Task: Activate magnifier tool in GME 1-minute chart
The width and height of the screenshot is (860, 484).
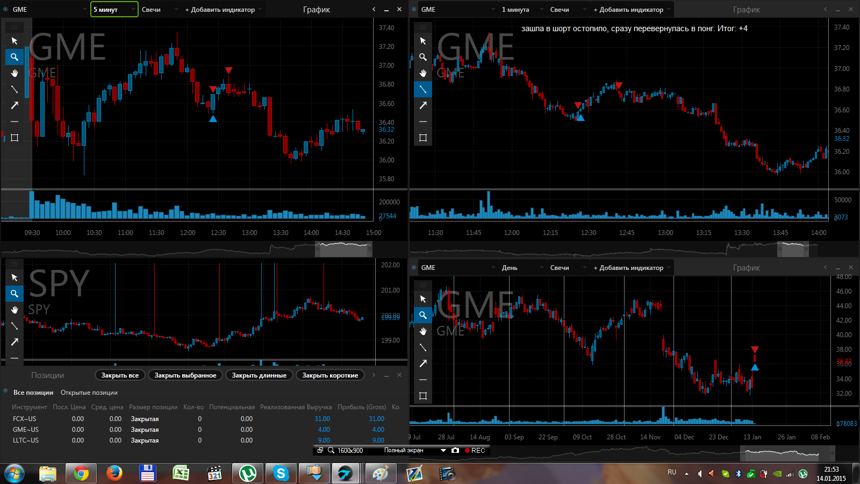Action: (423, 57)
